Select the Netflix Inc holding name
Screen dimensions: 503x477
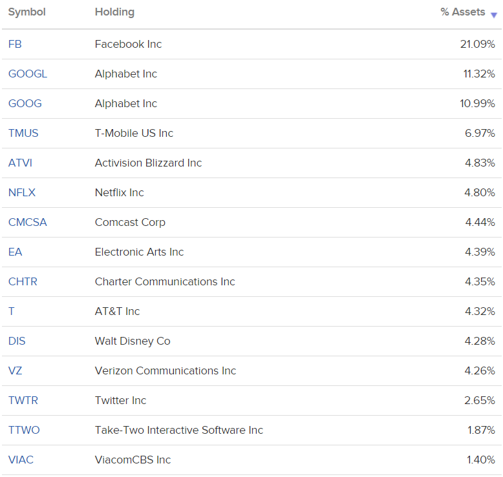pyautogui.click(x=120, y=192)
